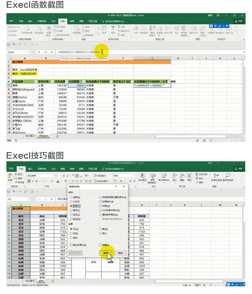252x294 pixels.
Task: Select 全部(A) radio in Paste Special dialog
Action: point(71,197)
